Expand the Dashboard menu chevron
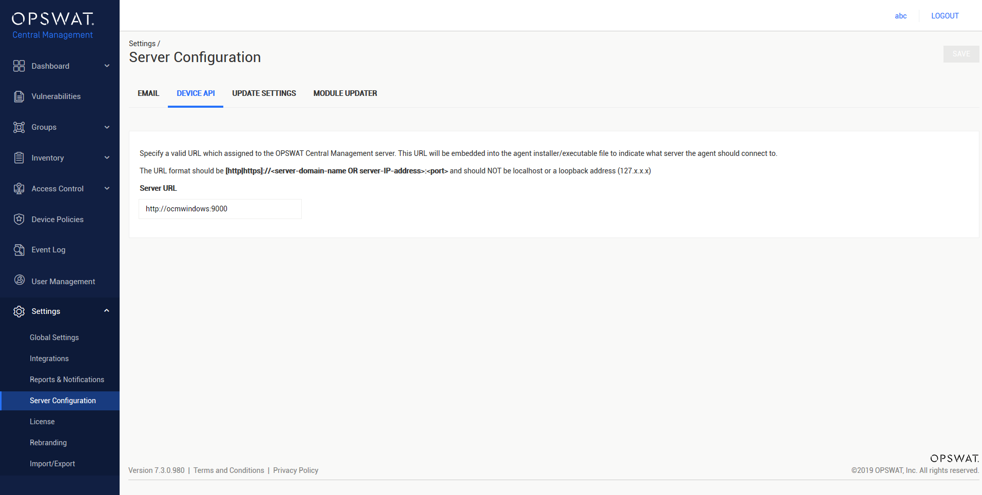 tap(107, 66)
